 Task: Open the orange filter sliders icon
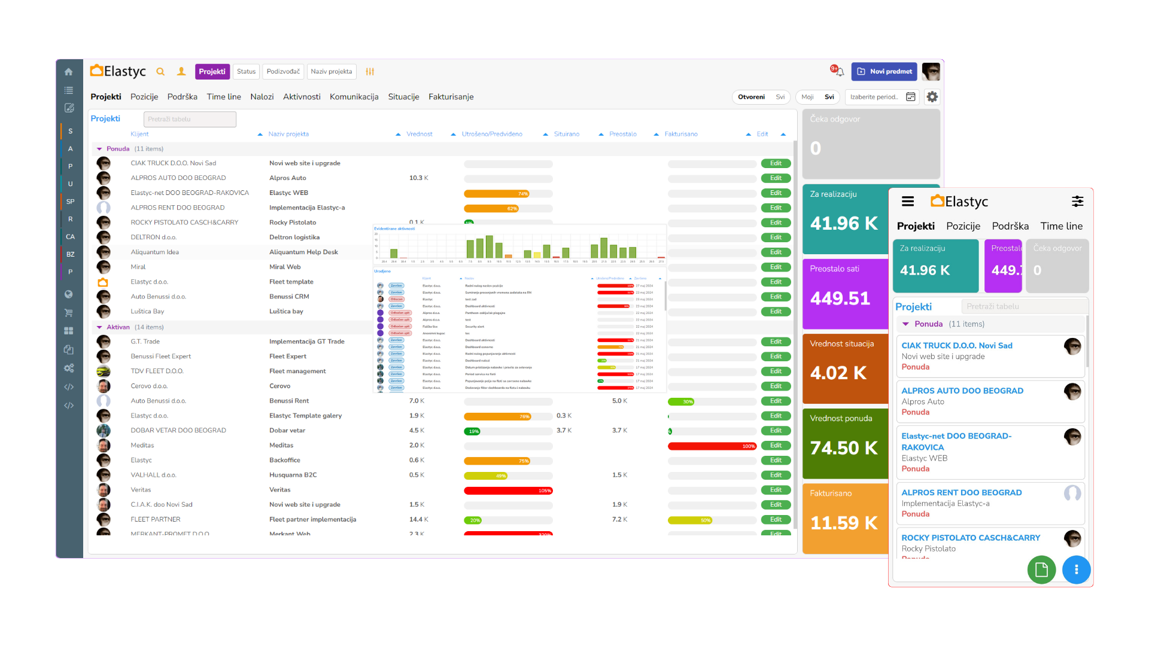[370, 72]
